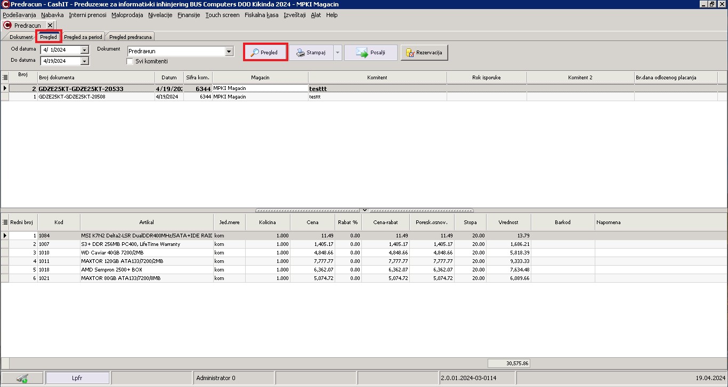728x387 pixels.
Task: Click the CashIT application icon in title bar
Action: click(x=5, y=4)
